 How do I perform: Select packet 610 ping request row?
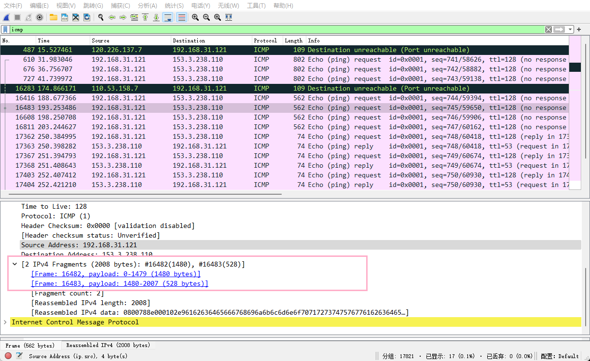coord(285,59)
